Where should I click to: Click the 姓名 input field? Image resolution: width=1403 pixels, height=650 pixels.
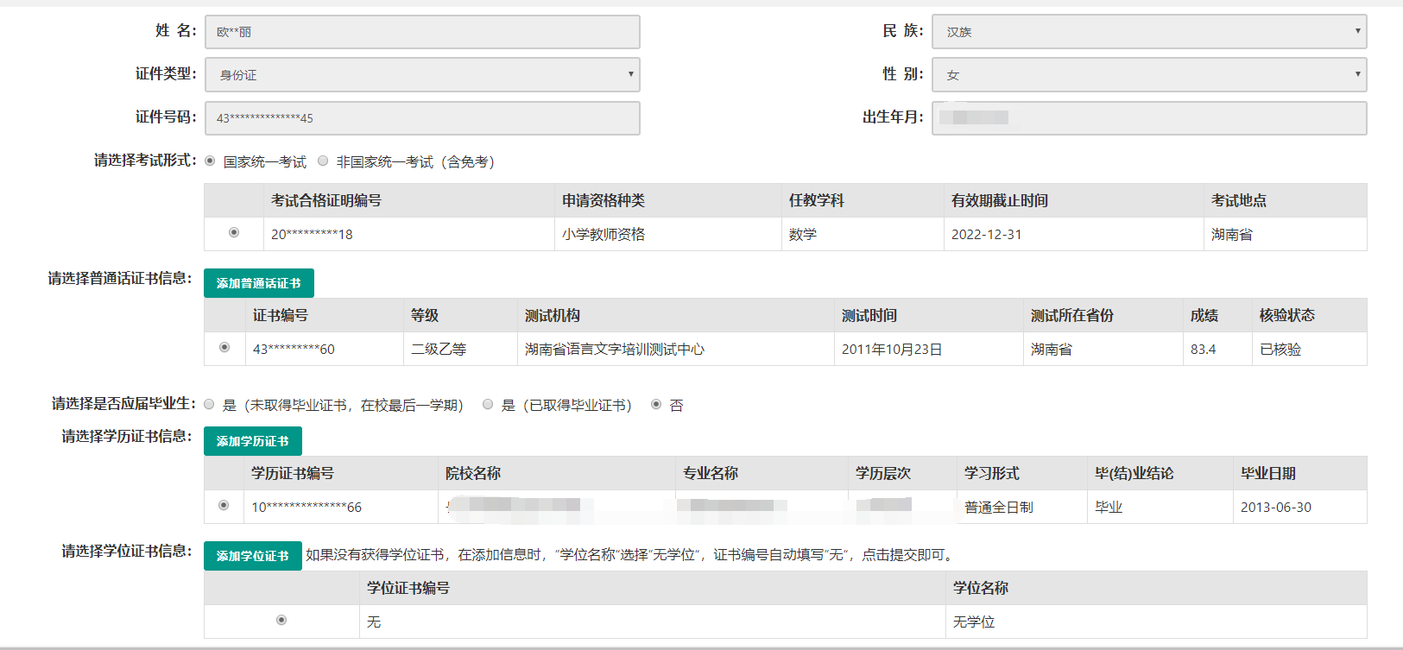pyautogui.click(x=422, y=32)
